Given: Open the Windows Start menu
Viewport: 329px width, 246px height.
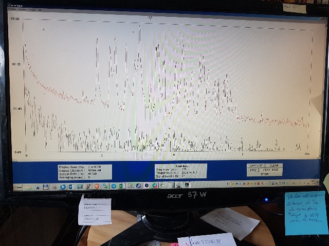Looking at the screenshot, I should click(x=18, y=187).
